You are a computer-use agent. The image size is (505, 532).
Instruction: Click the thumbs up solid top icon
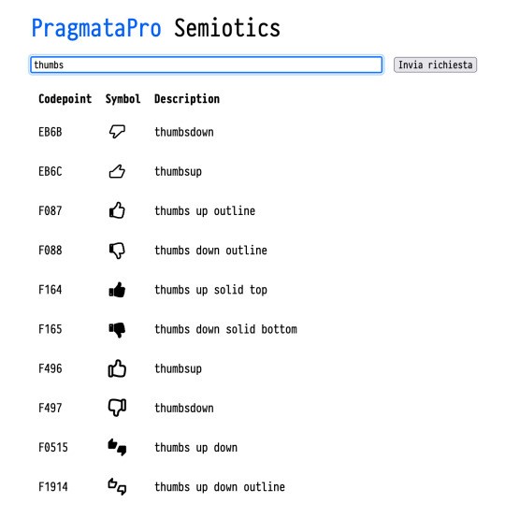pos(117,290)
